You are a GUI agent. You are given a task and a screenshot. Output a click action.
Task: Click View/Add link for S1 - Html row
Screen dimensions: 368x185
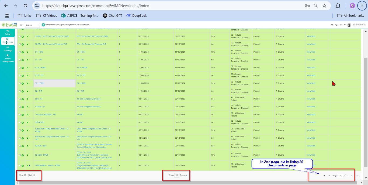point(311,52)
